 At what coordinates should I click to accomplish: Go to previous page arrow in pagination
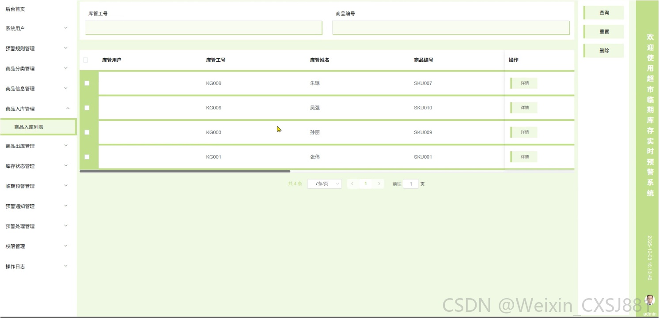[x=352, y=184]
